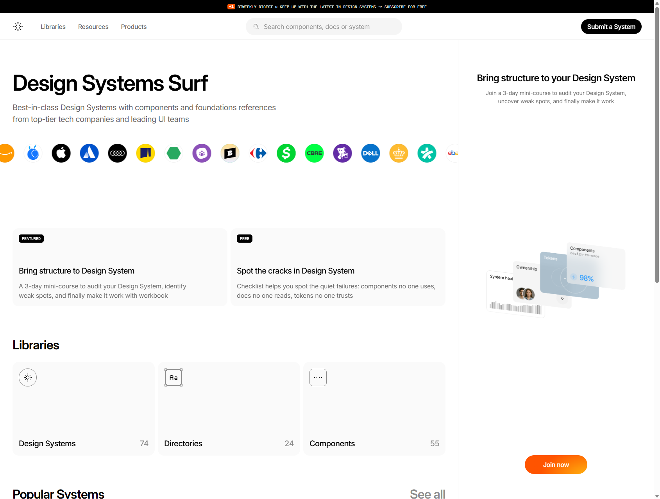Click Submit a System button
Screen dimensions: 660x499
[x=611, y=27]
